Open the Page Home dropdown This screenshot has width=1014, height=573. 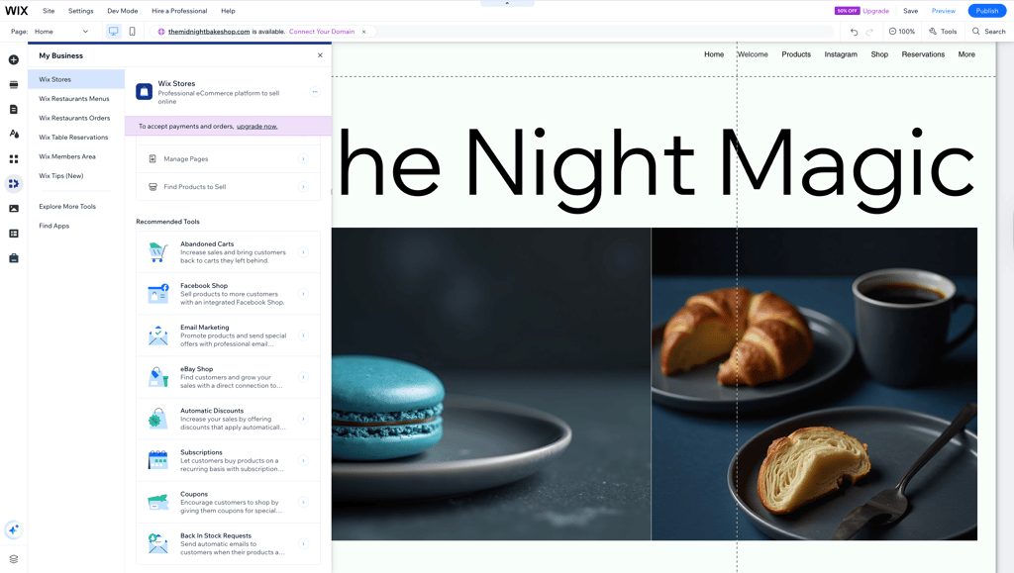61,32
